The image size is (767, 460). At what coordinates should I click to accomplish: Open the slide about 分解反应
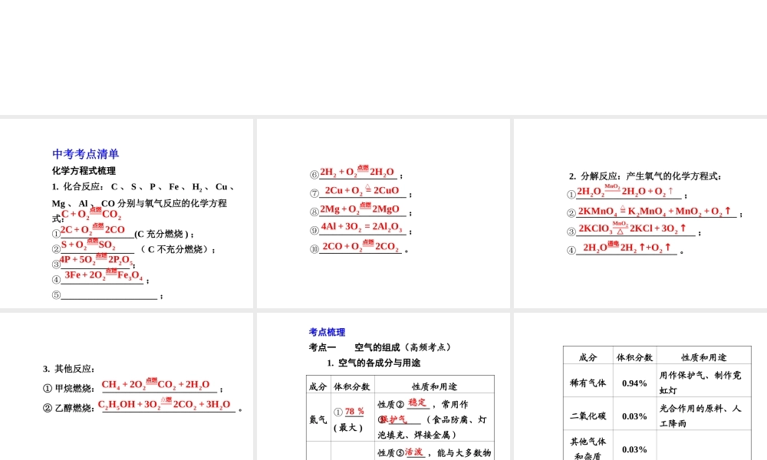click(x=640, y=213)
